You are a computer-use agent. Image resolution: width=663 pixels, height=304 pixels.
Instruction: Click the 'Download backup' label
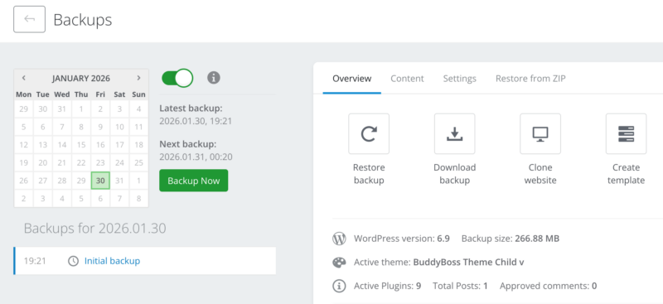point(454,174)
